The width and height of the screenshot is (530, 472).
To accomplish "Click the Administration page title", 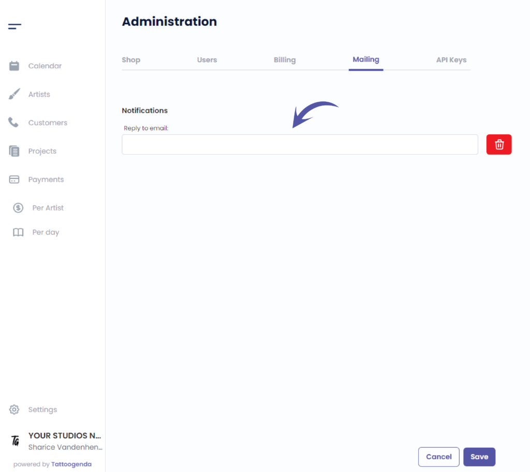I will coord(169,22).
